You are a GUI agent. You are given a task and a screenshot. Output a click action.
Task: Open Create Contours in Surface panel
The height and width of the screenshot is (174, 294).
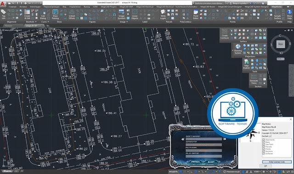tap(225, 34)
